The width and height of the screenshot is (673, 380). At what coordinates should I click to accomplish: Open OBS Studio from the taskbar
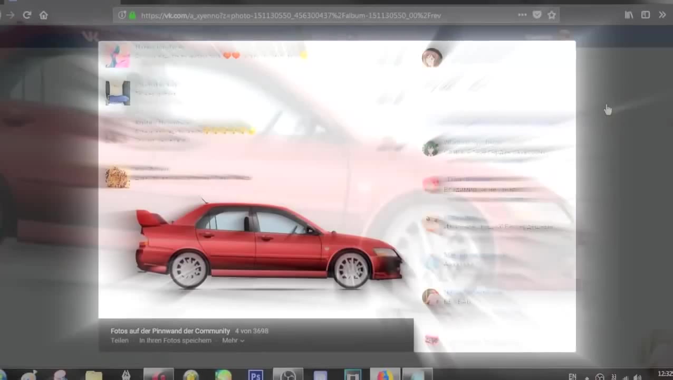coord(288,375)
